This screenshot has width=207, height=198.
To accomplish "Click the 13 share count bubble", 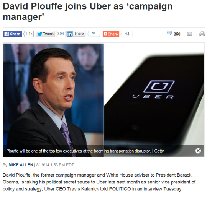I will [127, 34].
